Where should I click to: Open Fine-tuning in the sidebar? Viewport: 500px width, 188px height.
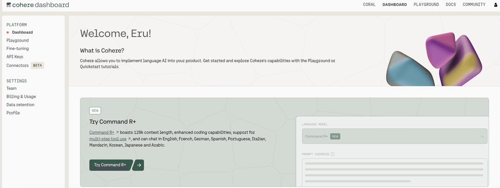click(x=17, y=49)
